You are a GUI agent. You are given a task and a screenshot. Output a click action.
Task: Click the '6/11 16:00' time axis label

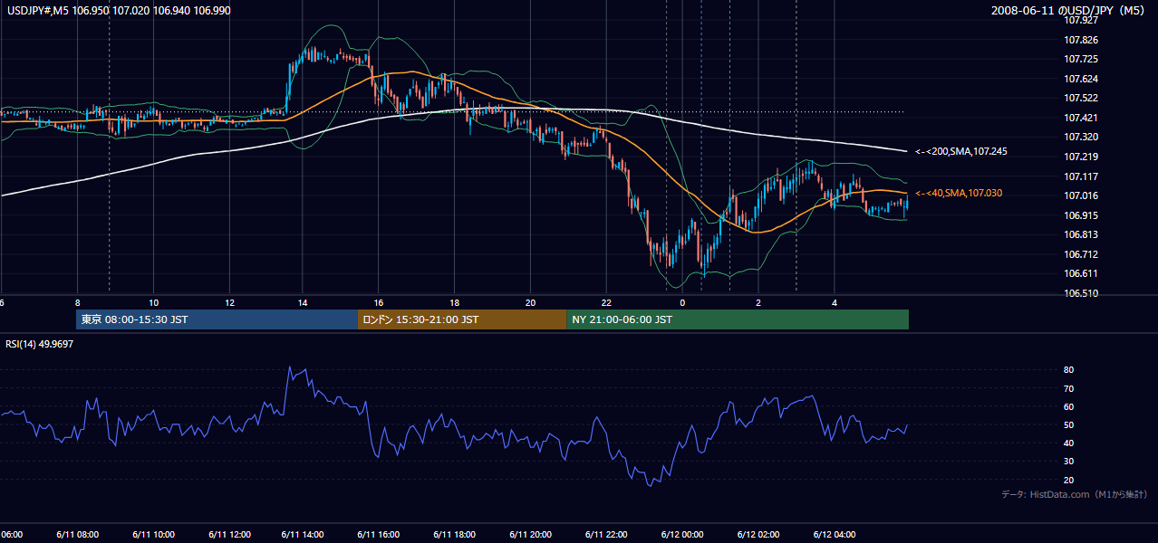tap(380, 535)
